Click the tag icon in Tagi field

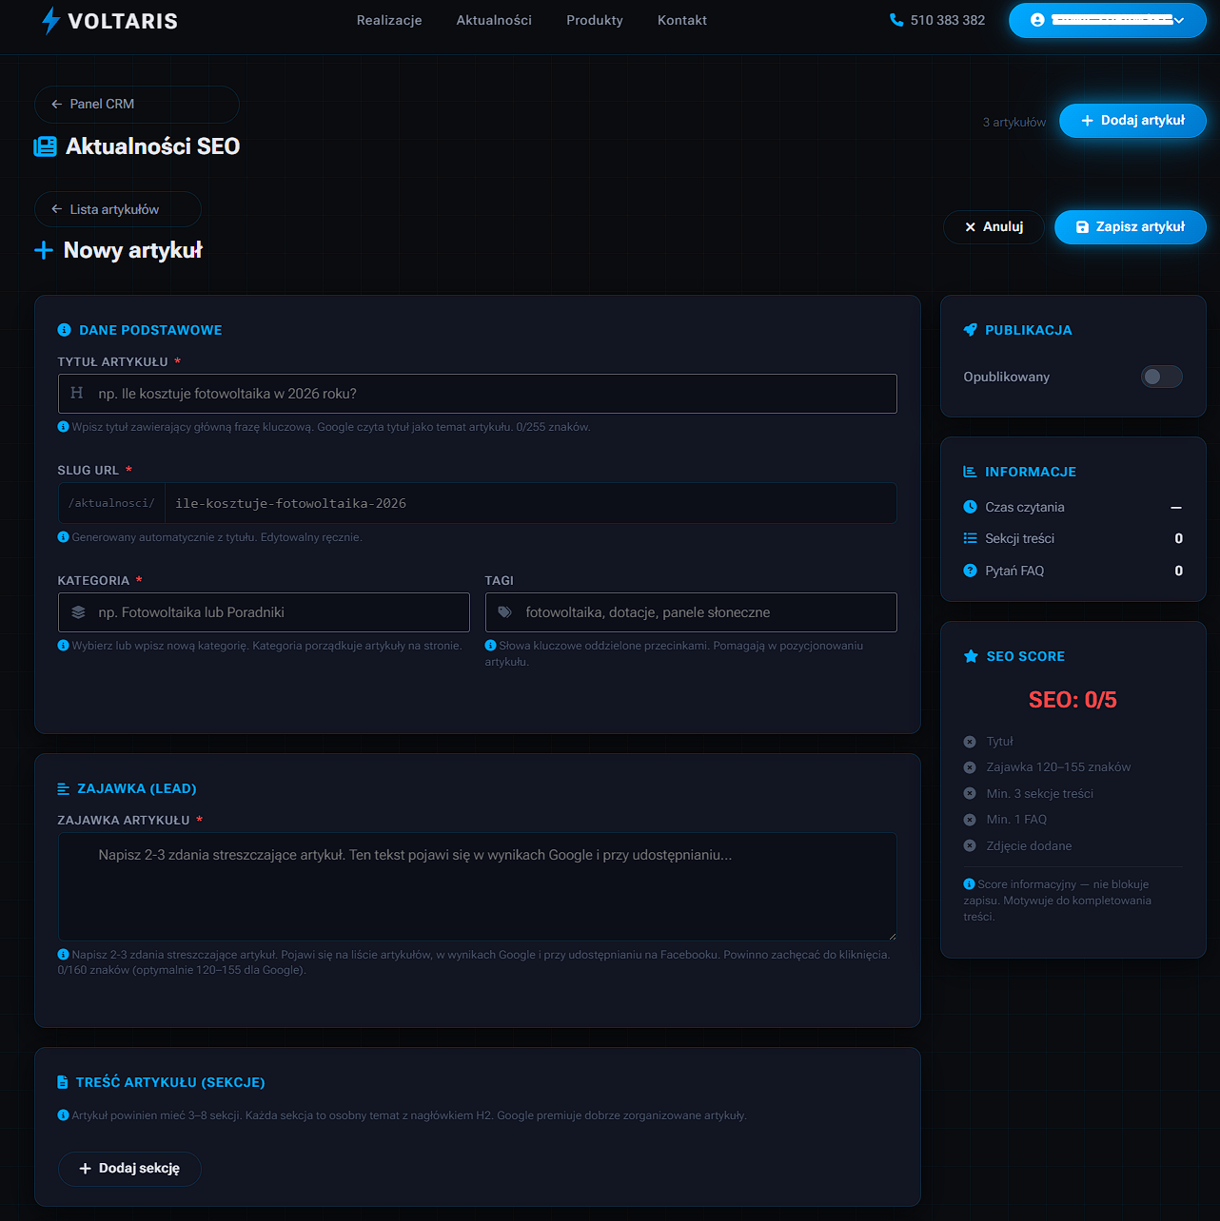[505, 612]
